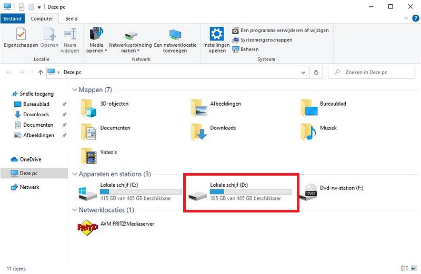Viewport: 421px width, 274px height.
Task: Open the recent locations dropdown arrow
Action: click(x=32, y=72)
